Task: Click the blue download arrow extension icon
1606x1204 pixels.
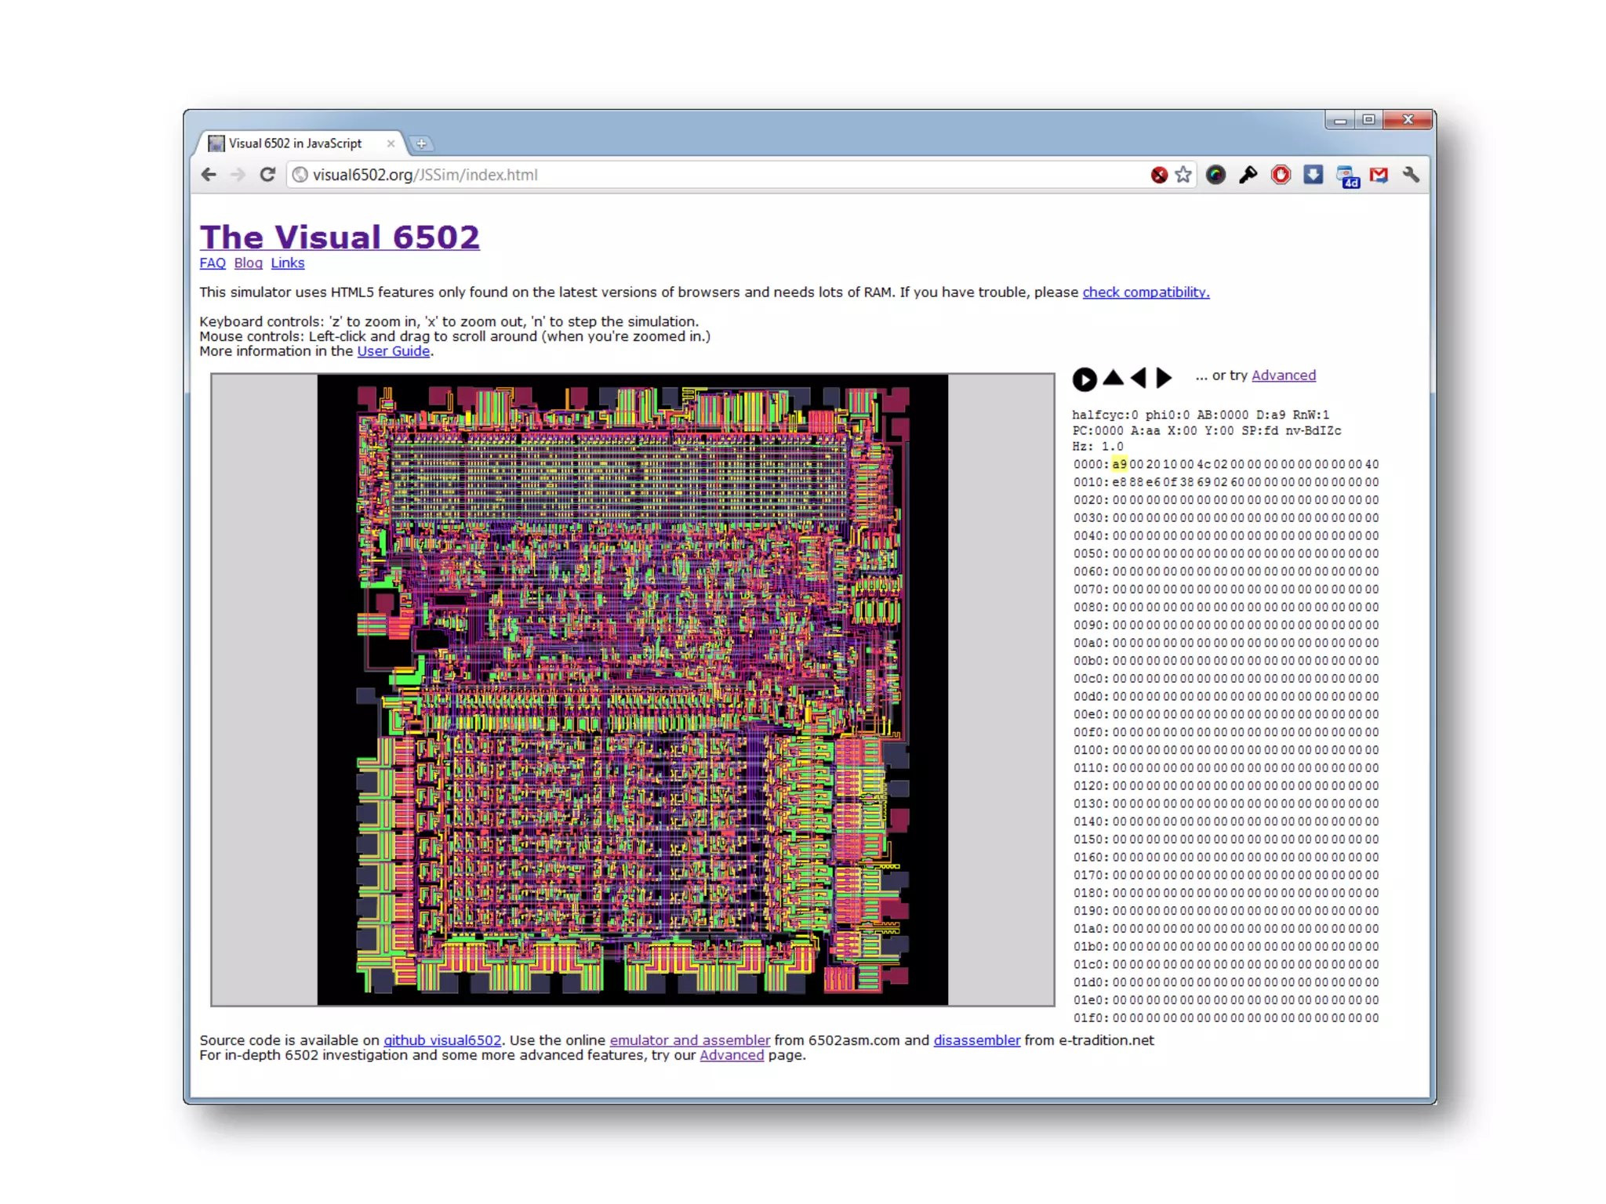Action: point(1314,175)
